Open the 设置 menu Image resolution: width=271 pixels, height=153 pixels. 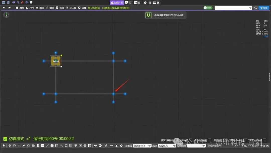point(82,8)
